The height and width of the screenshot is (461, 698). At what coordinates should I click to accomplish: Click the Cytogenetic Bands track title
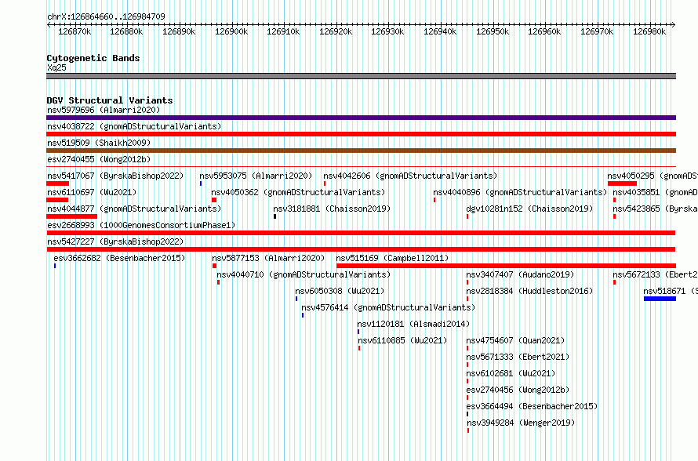pos(93,58)
